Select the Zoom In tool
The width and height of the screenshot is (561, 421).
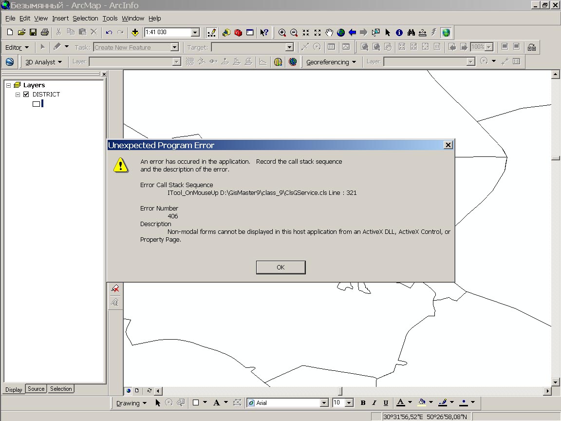(282, 33)
